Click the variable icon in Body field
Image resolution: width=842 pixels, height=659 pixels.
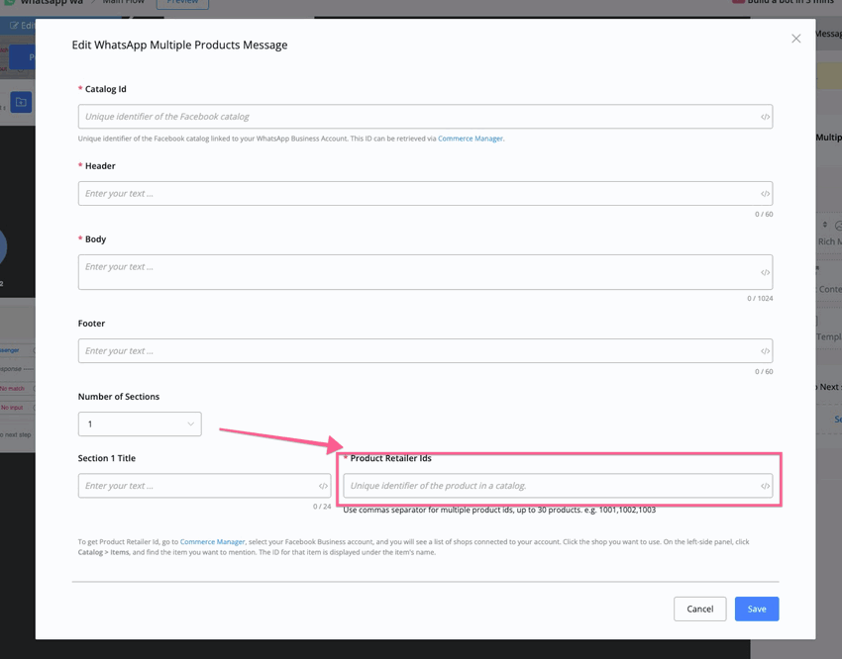pos(765,272)
